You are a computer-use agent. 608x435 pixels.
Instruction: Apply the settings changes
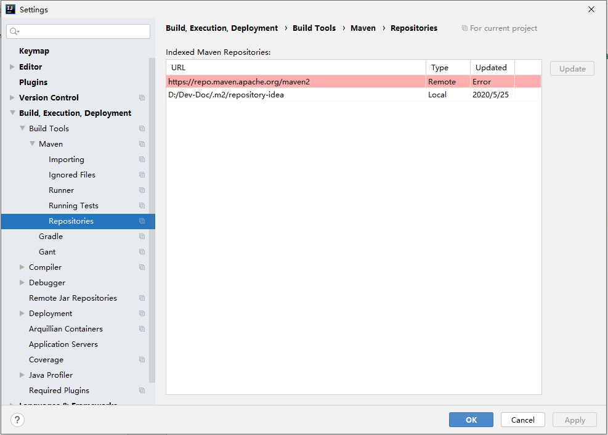coord(574,420)
